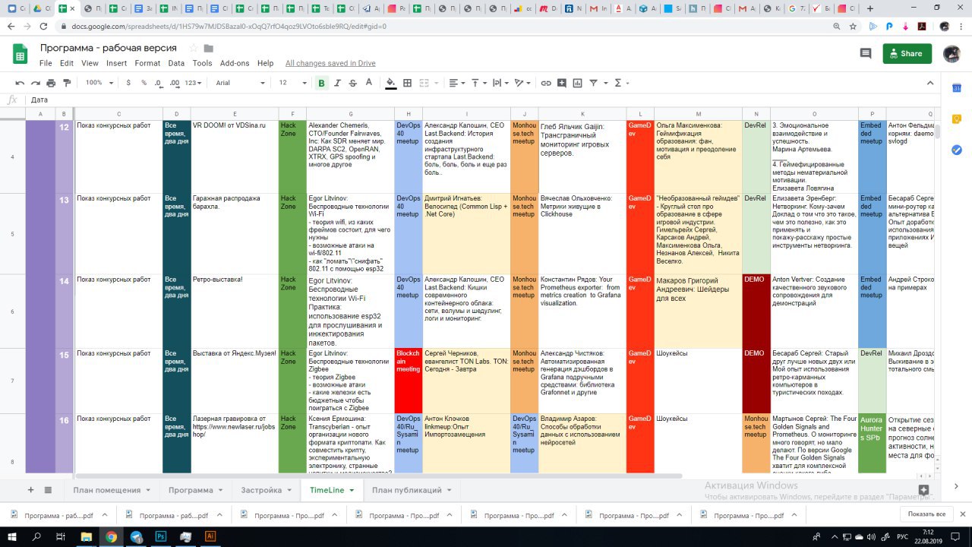
Task: Select the Paint format tool
Action: (67, 83)
